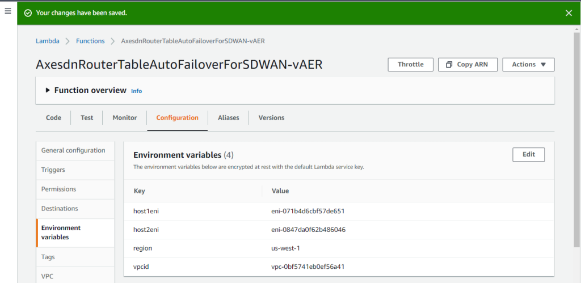
Task: Open Triggers in the side menu
Action: [x=53, y=170]
